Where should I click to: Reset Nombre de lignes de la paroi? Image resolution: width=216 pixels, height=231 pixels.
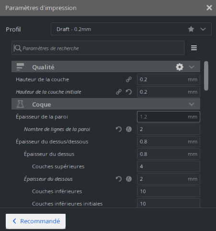pos(119,129)
